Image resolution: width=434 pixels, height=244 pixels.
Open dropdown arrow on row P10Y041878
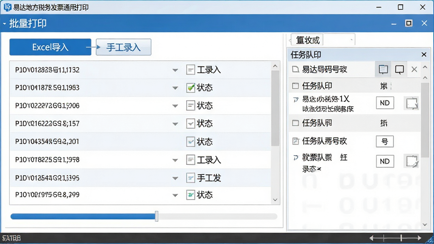coord(175,88)
